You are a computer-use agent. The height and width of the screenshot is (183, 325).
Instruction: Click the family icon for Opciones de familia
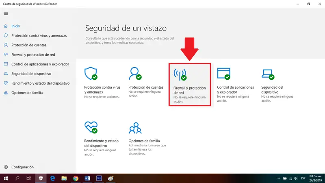6,93
